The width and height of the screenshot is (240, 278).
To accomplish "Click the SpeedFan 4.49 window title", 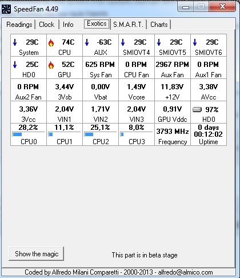I will [x=36, y=9].
